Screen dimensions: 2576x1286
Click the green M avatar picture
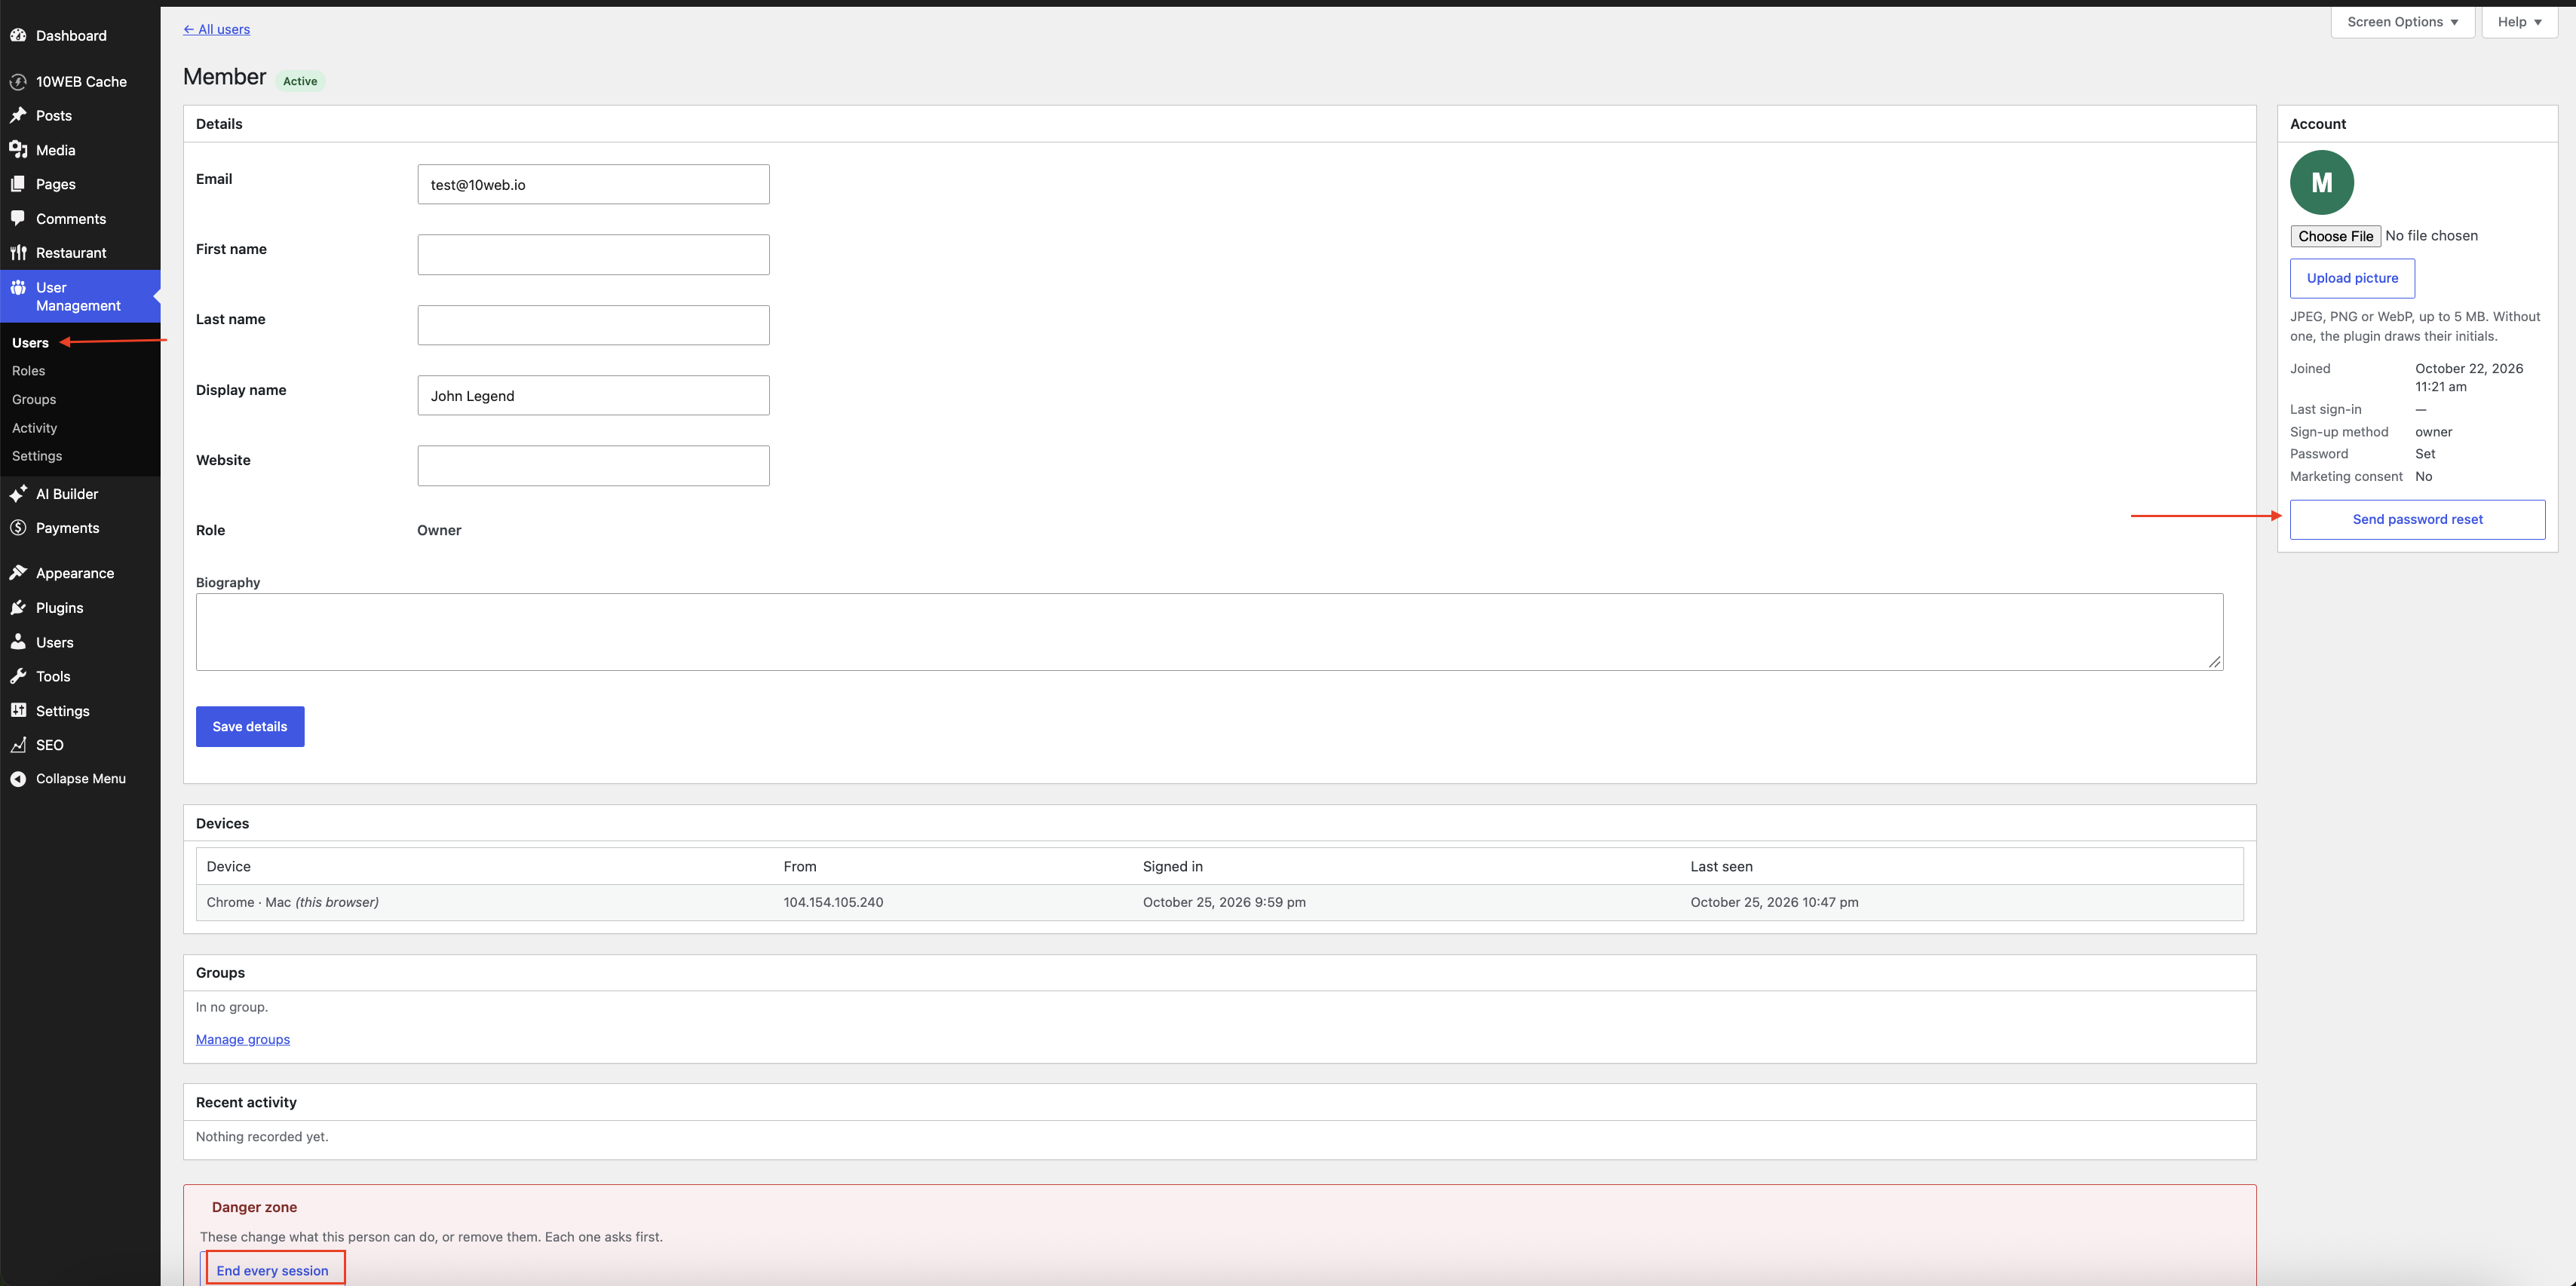click(x=2322, y=183)
